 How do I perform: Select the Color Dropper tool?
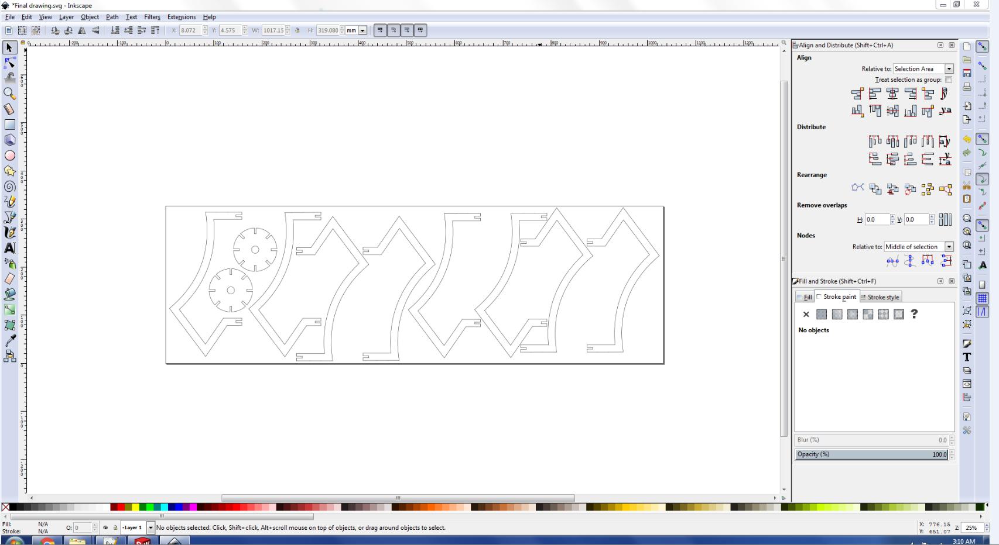click(x=9, y=340)
